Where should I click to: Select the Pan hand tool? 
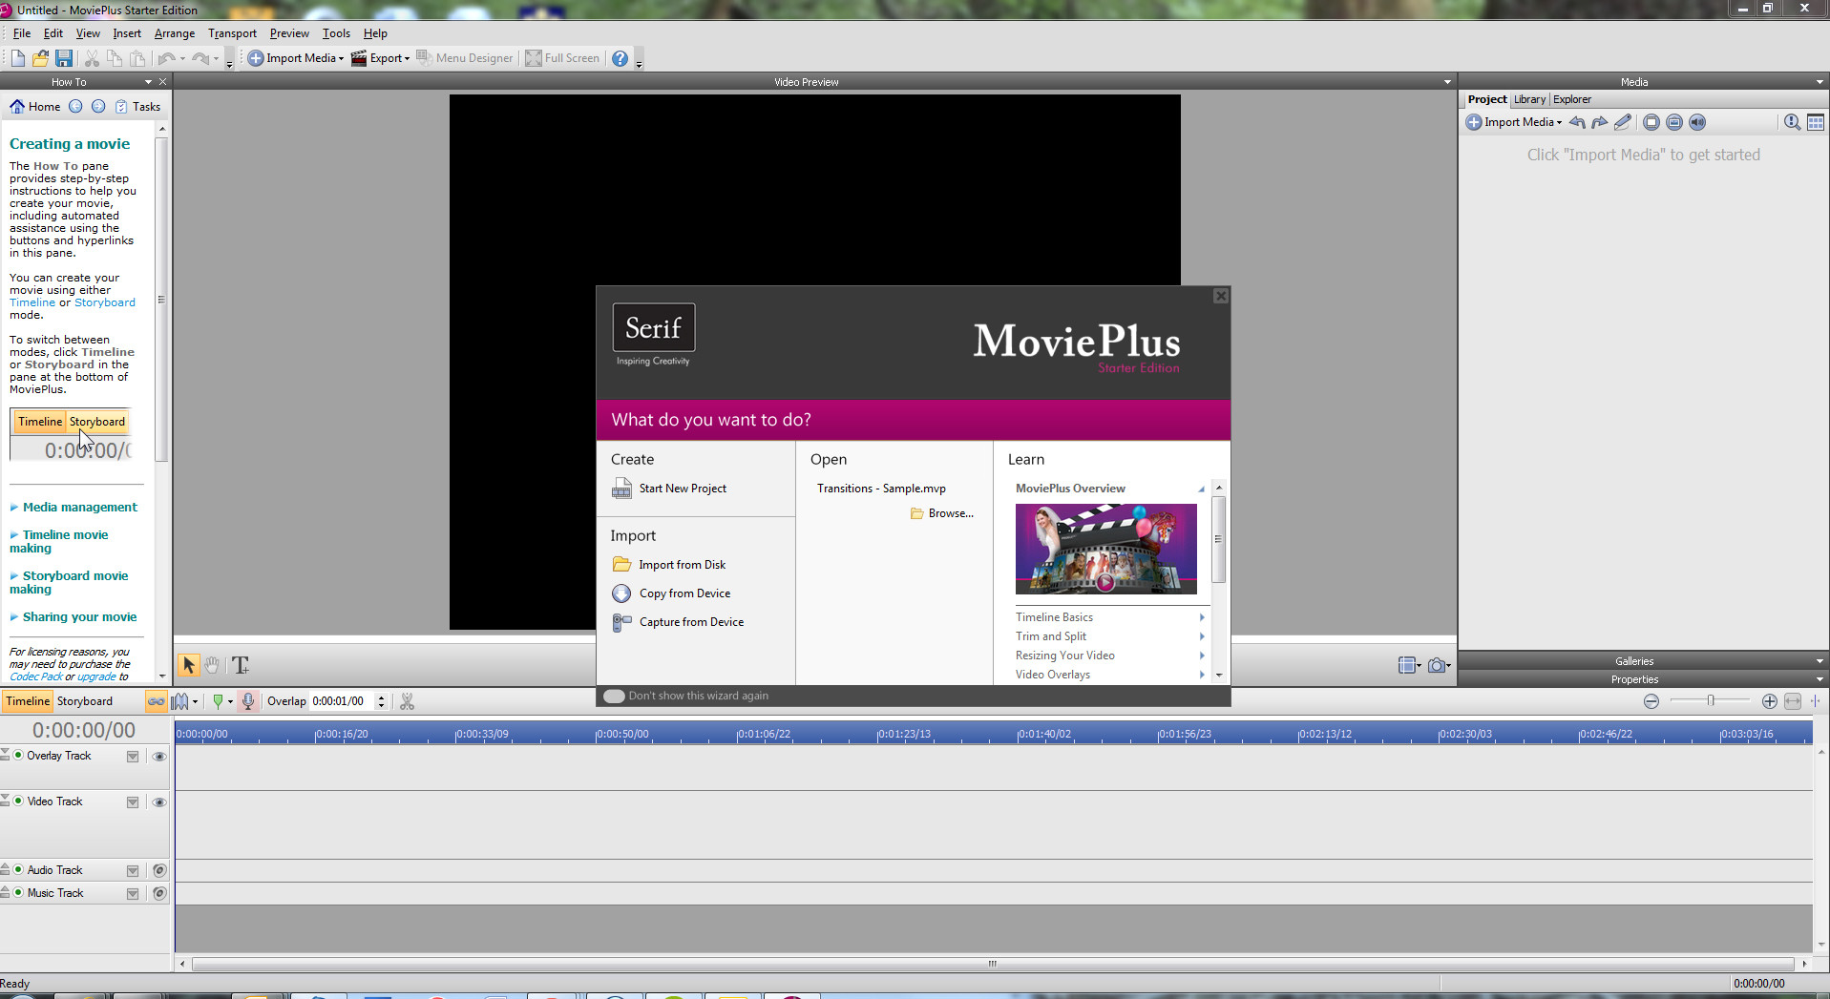tap(212, 665)
